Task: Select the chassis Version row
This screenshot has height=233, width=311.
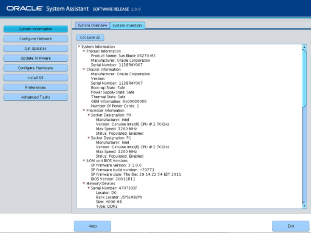Action: click(98, 78)
